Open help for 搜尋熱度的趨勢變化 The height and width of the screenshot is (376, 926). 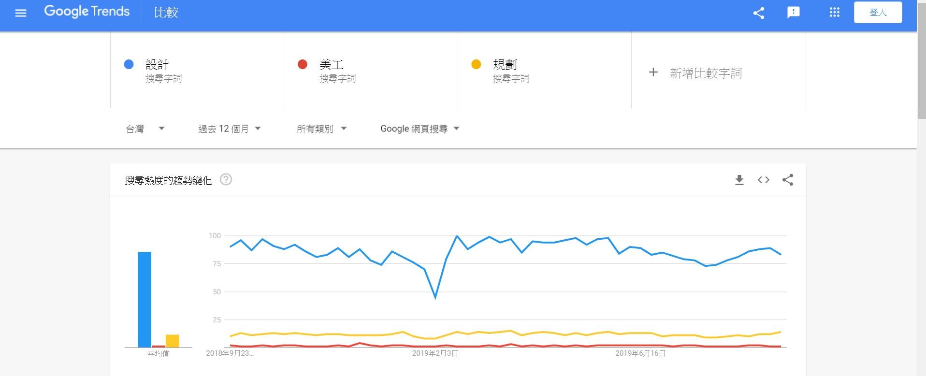click(x=226, y=180)
